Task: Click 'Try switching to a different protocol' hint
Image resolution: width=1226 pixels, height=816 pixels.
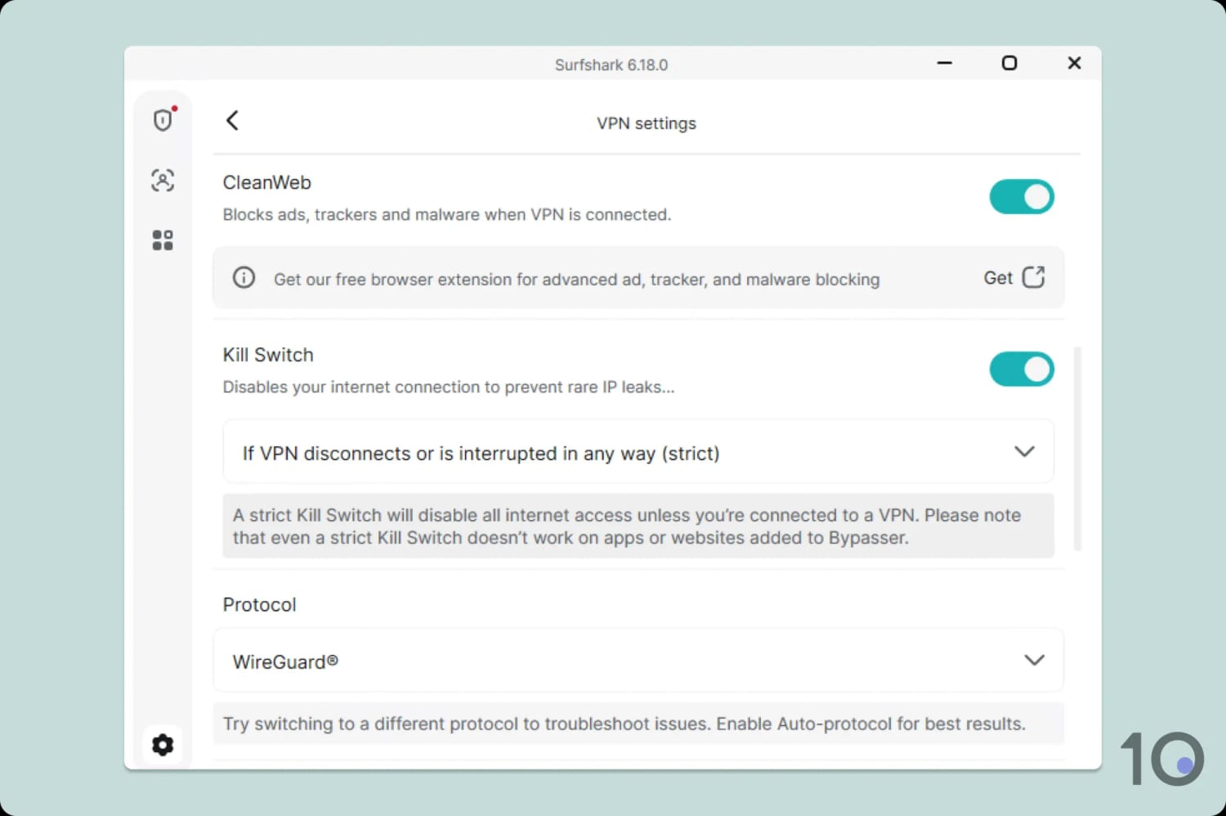Action: [x=624, y=724]
